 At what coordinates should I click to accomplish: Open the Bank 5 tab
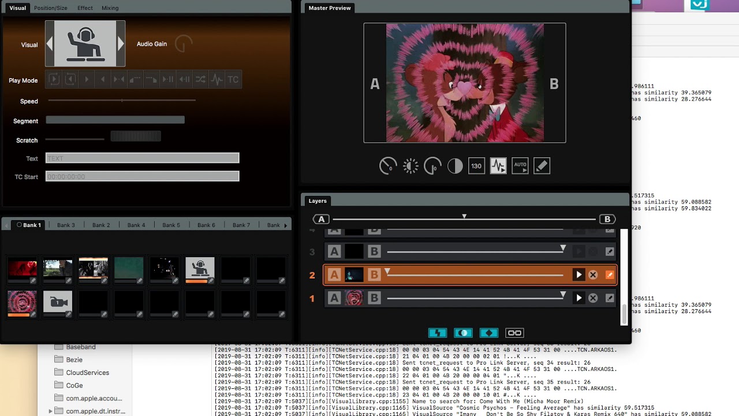tap(171, 225)
